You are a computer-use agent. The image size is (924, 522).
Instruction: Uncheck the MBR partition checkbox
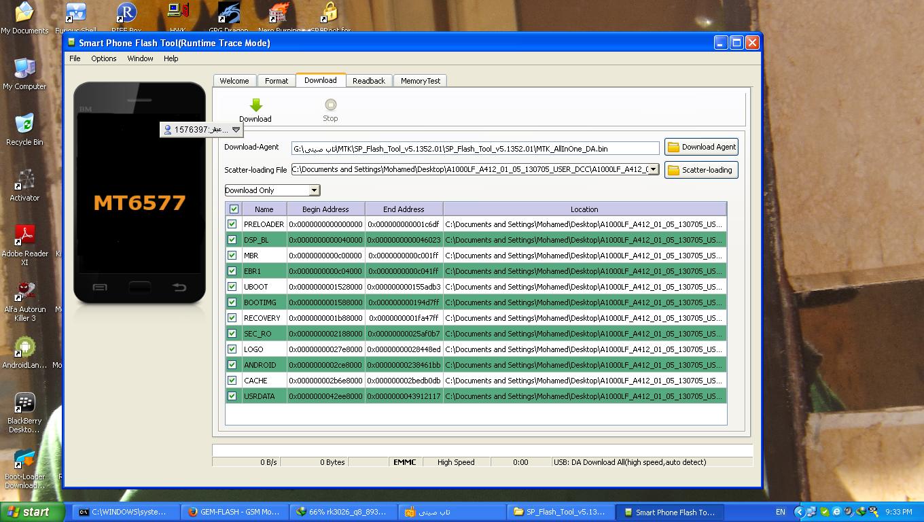232,255
